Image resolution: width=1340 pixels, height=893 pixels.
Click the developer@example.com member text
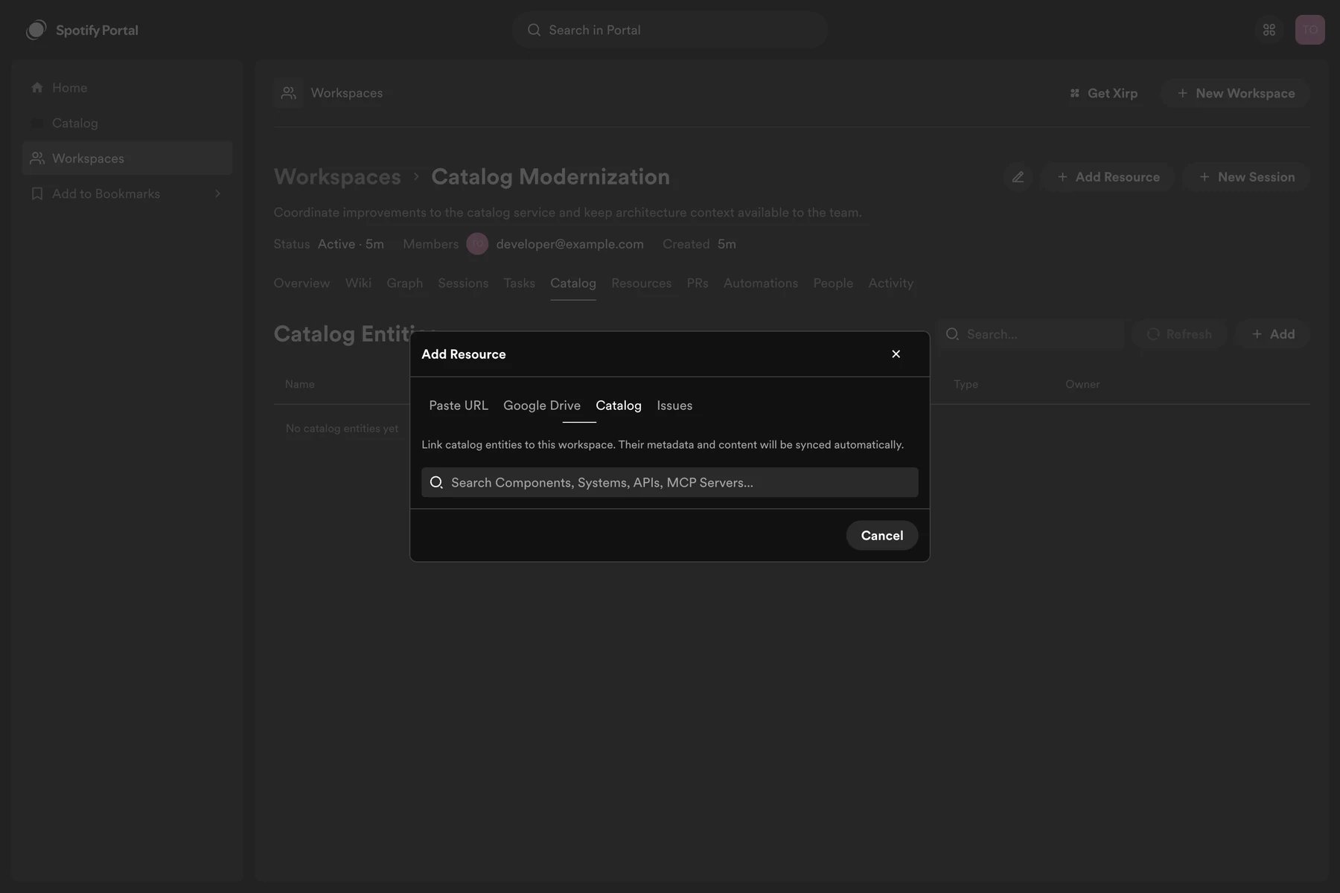[570, 244]
